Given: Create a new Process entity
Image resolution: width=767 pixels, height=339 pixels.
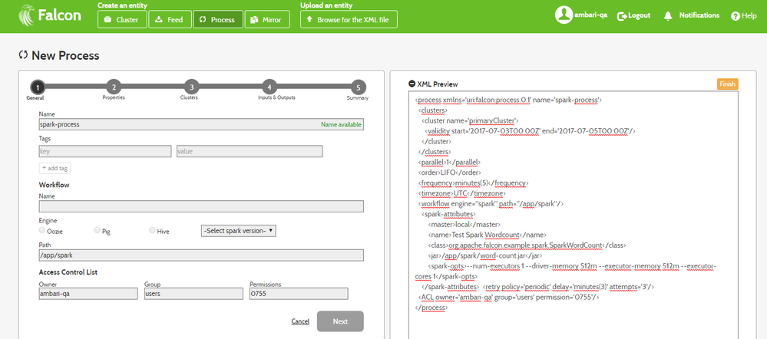Looking at the screenshot, I should 218,19.
